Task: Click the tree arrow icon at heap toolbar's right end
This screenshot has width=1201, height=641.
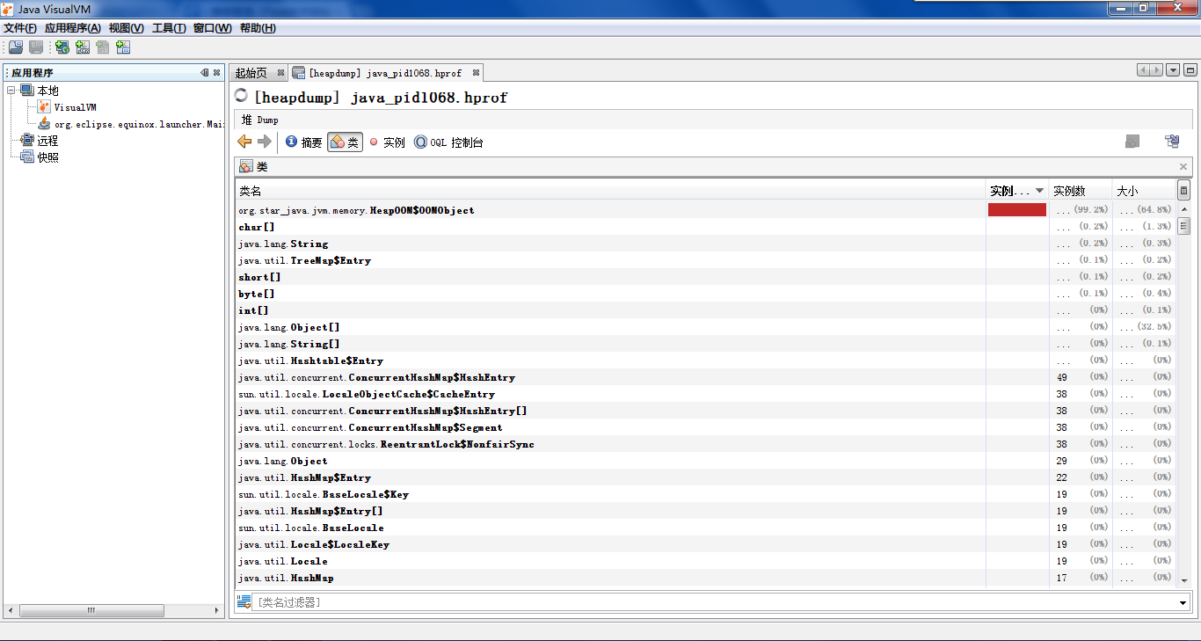Action: point(1172,142)
